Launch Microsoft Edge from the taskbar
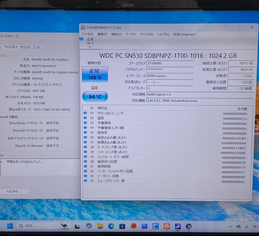 (x=111, y=226)
